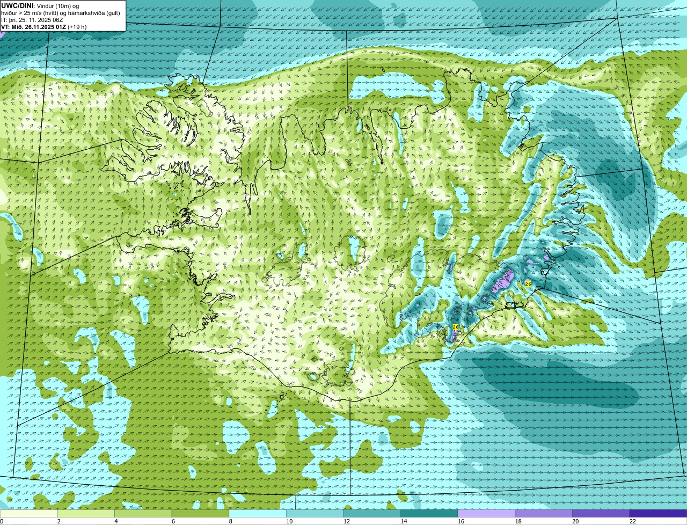Click the legend scale label '6'
Screen dimensions: 687x525
pos(173,521)
